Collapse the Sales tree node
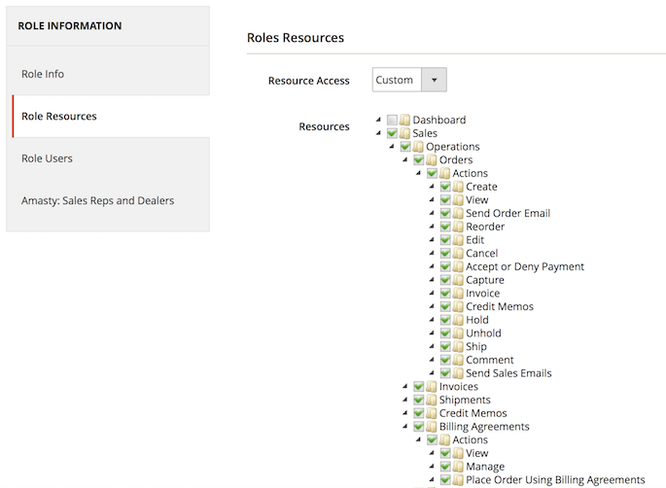The height and width of the screenshot is (488, 666). click(378, 133)
